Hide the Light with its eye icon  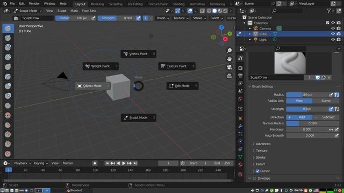click(x=333, y=40)
